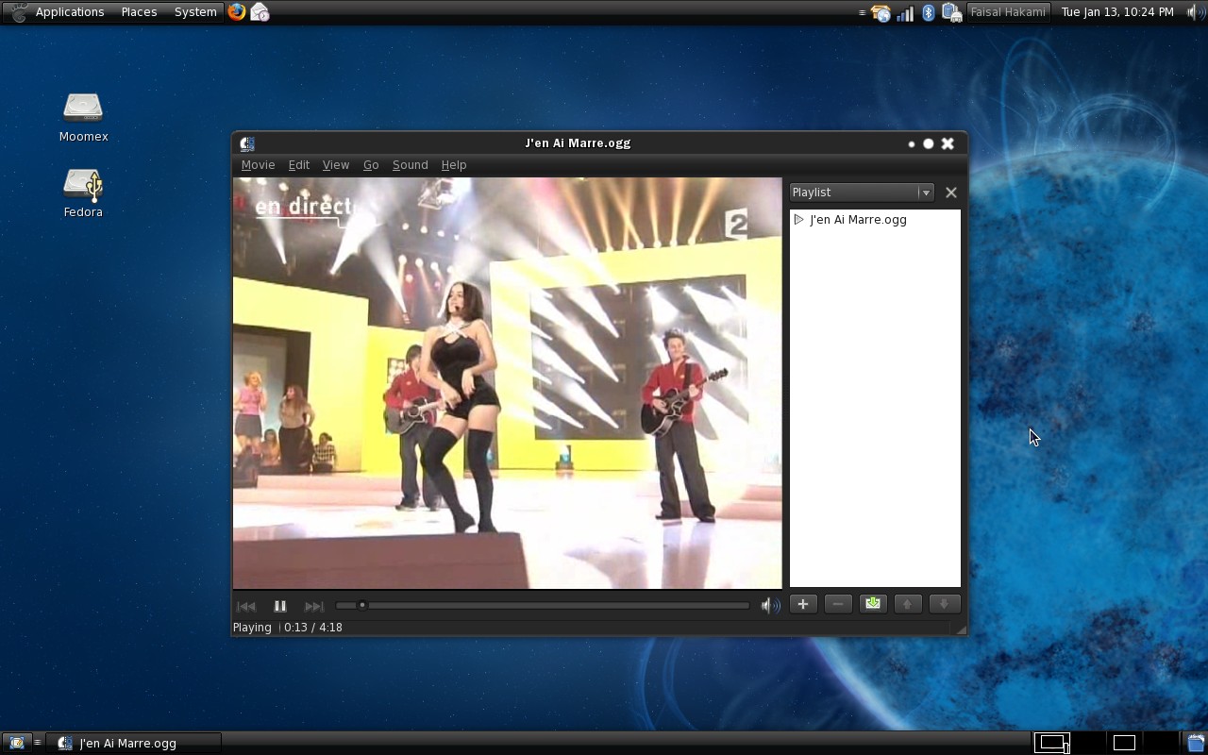Open the Edit menu
Image resolution: width=1208 pixels, height=755 pixels.
pos(299,165)
